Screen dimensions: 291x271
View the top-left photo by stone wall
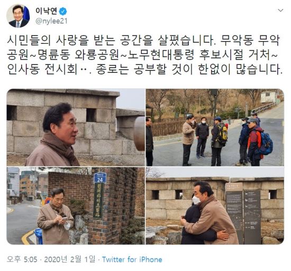pos(76,127)
